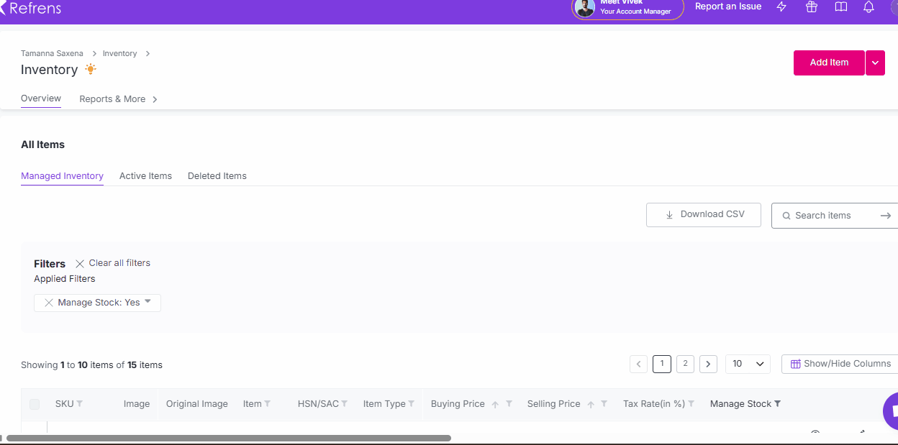Sort by Selling Price arrow icon
898x445 pixels.
tap(591, 405)
